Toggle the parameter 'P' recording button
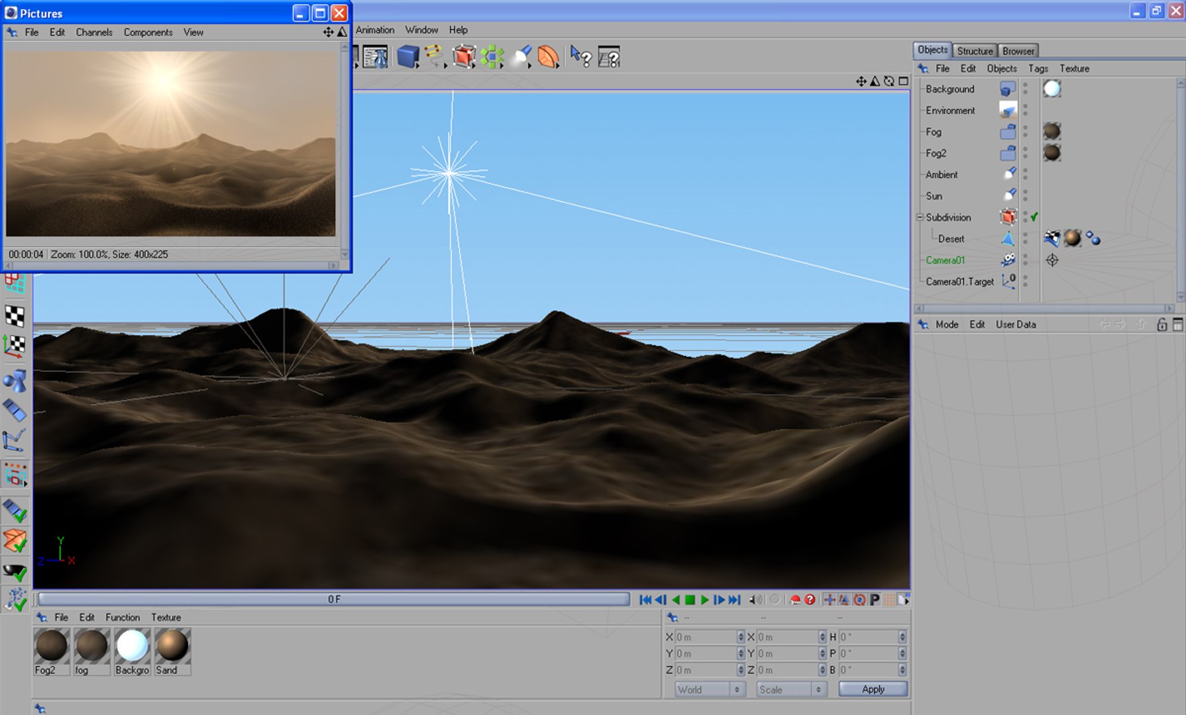The height and width of the screenshot is (715, 1186). click(875, 600)
